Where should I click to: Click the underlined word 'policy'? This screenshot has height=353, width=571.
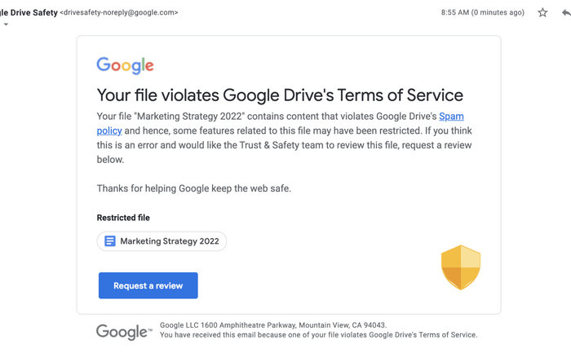coord(109,130)
